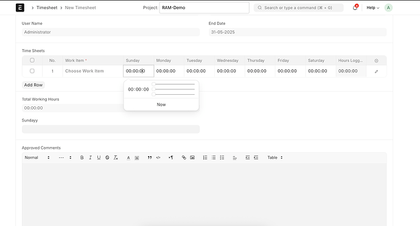Click the Wednesday time cell
The width and height of the screenshot is (420, 226).
point(229,71)
